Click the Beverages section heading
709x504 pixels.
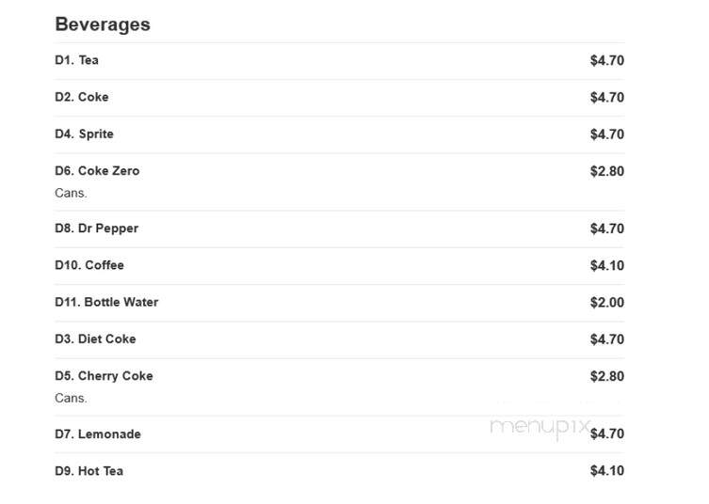point(103,24)
